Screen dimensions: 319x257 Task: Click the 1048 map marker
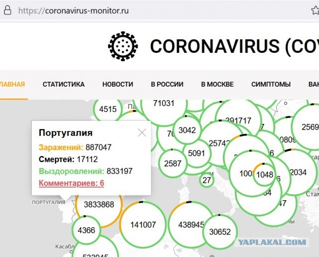265,174
